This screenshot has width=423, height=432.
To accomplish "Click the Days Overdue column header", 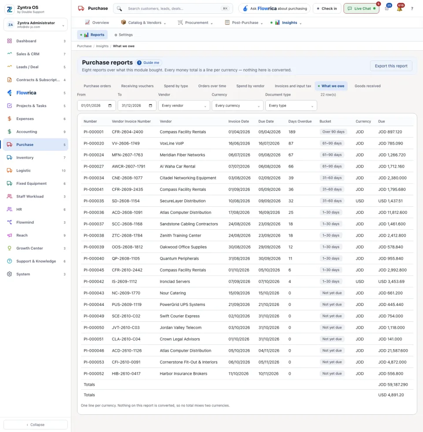I will pos(300,121).
